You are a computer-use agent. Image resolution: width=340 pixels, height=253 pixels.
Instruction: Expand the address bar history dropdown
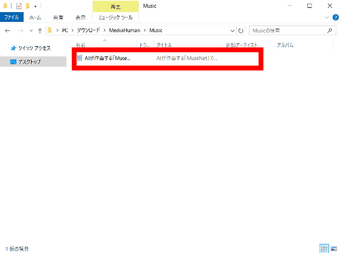[233, 31]
